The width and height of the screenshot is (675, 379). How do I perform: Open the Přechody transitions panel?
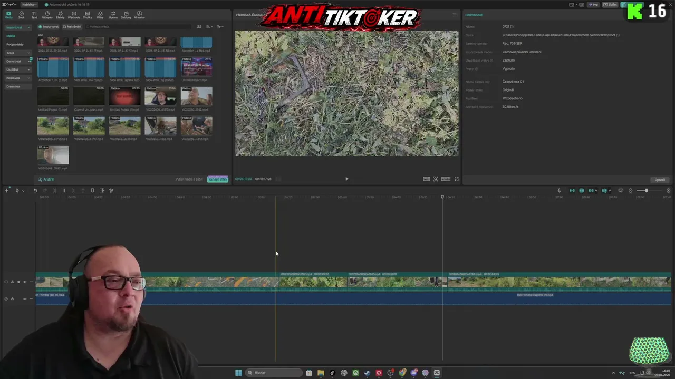pos(74,15)
